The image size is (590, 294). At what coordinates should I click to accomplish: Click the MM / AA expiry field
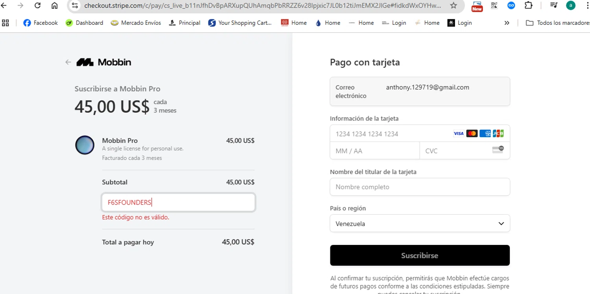[x=375, y=151]
